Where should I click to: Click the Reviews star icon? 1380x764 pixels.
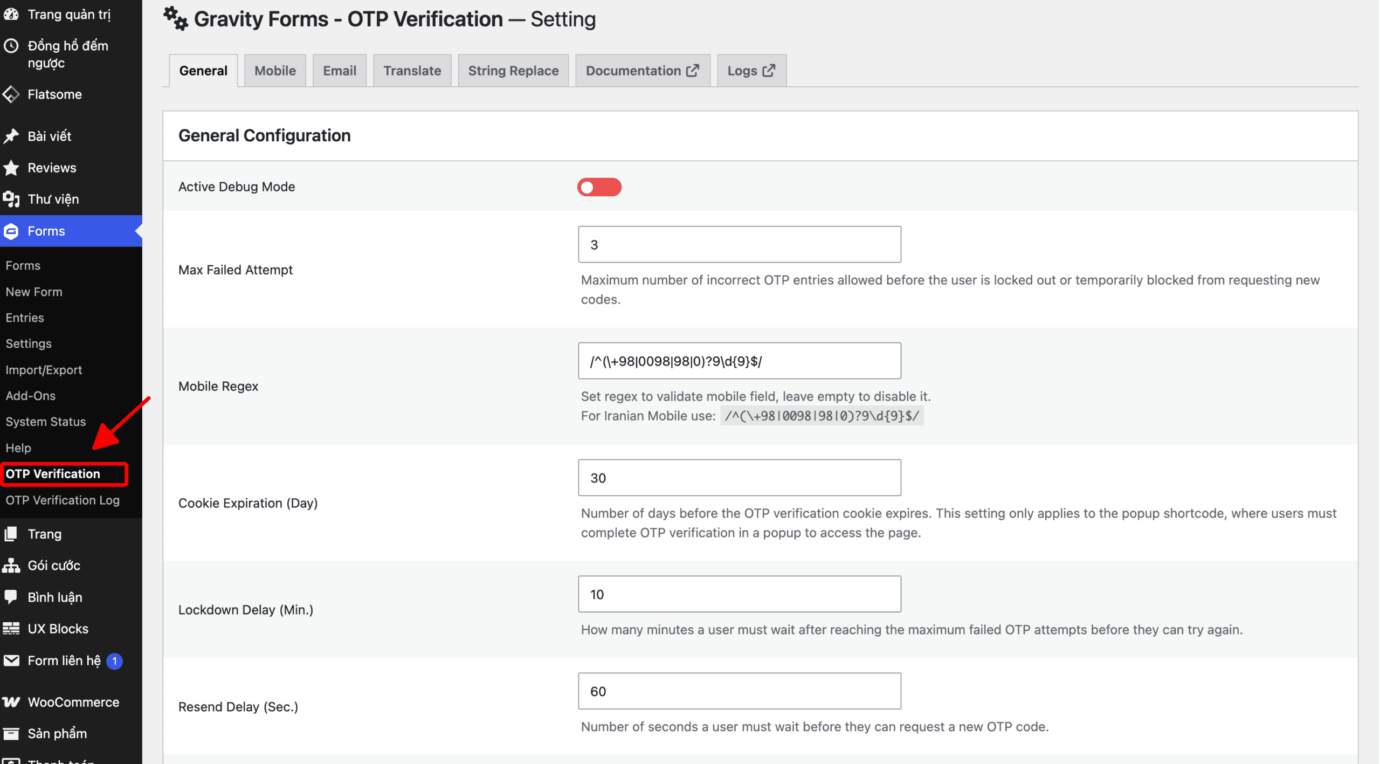(11, 168)
